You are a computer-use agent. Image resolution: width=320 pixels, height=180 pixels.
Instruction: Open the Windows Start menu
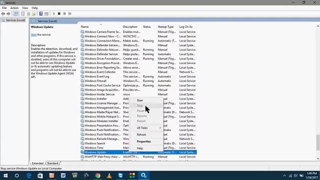(x=5, y=175)
